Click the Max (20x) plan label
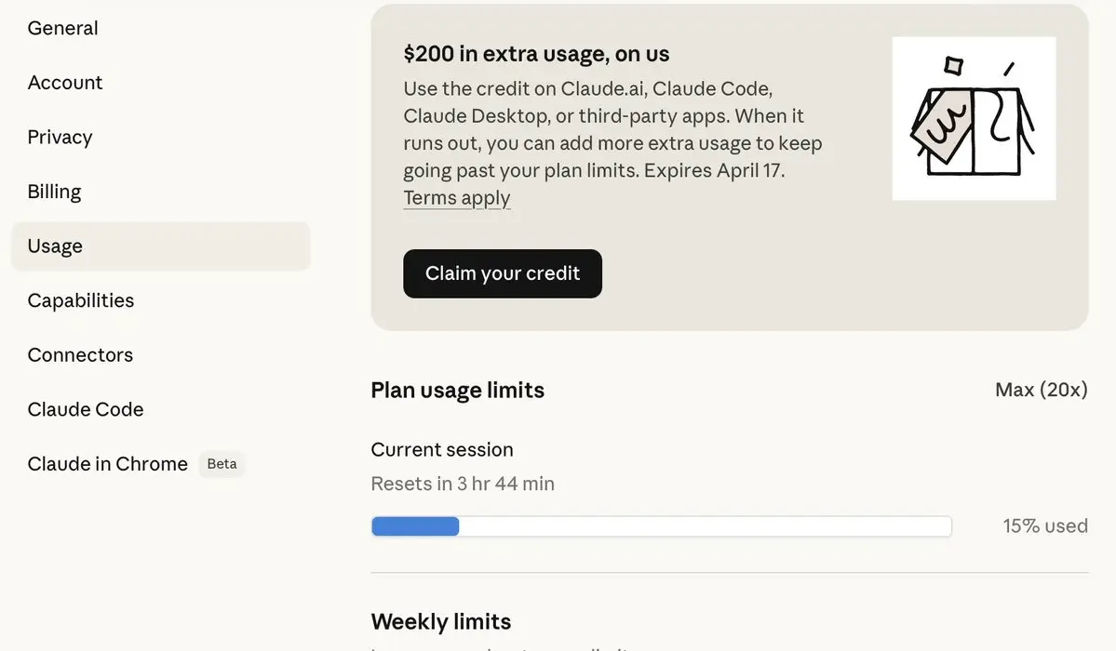 click(x=1041, y=390)
